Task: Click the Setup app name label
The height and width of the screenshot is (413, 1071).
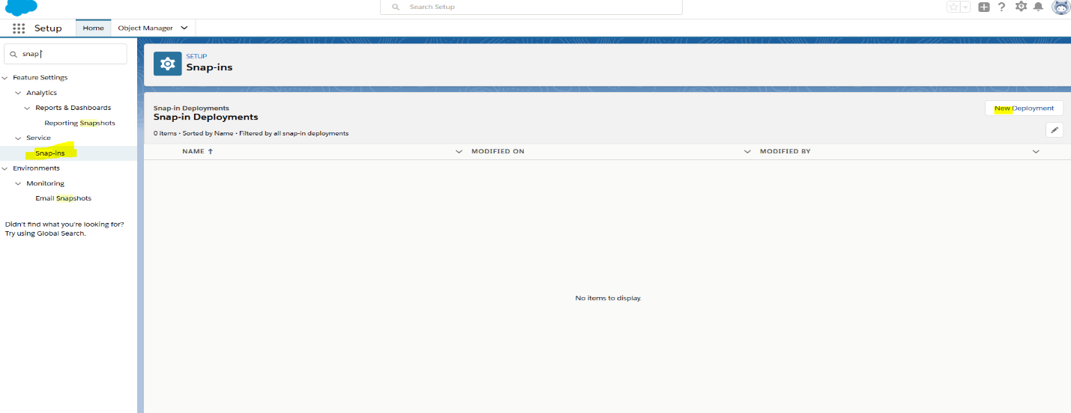Action: click(48, 28)
